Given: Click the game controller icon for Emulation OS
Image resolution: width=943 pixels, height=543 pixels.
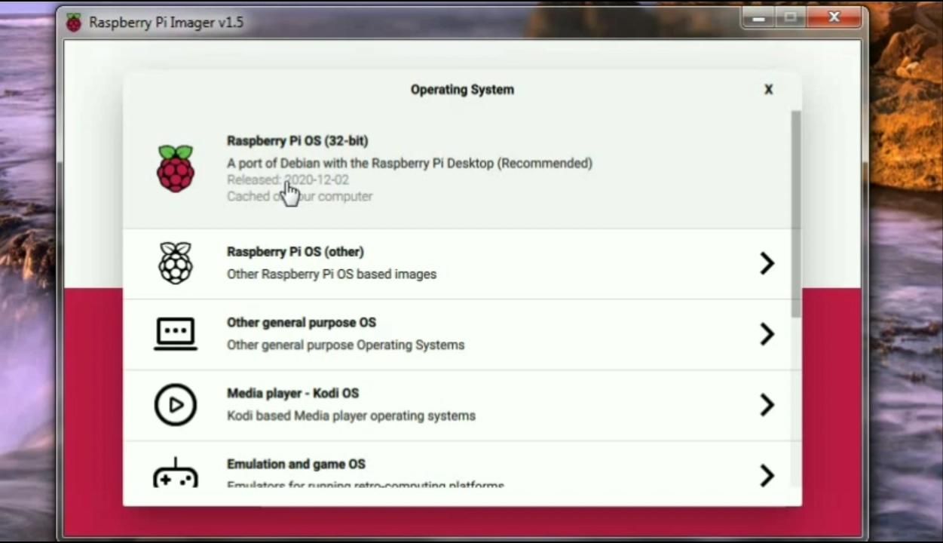Looking at the screenshot, I should (x=176, y=474).
